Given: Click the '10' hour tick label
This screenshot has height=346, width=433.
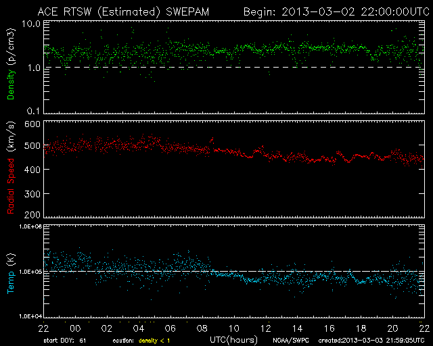Looking at the screenshot, I should point(234,328).
